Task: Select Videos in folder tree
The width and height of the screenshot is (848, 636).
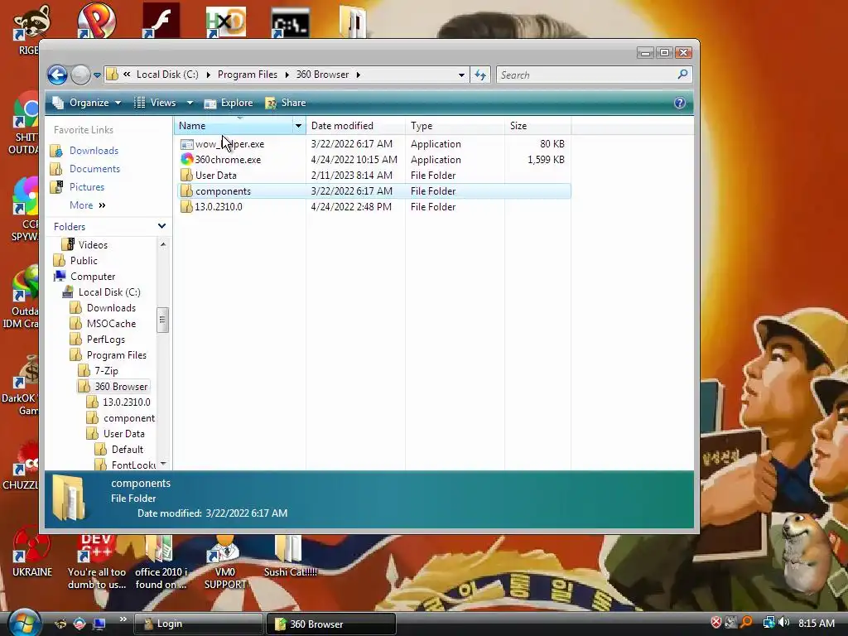Action: point(93,245)
